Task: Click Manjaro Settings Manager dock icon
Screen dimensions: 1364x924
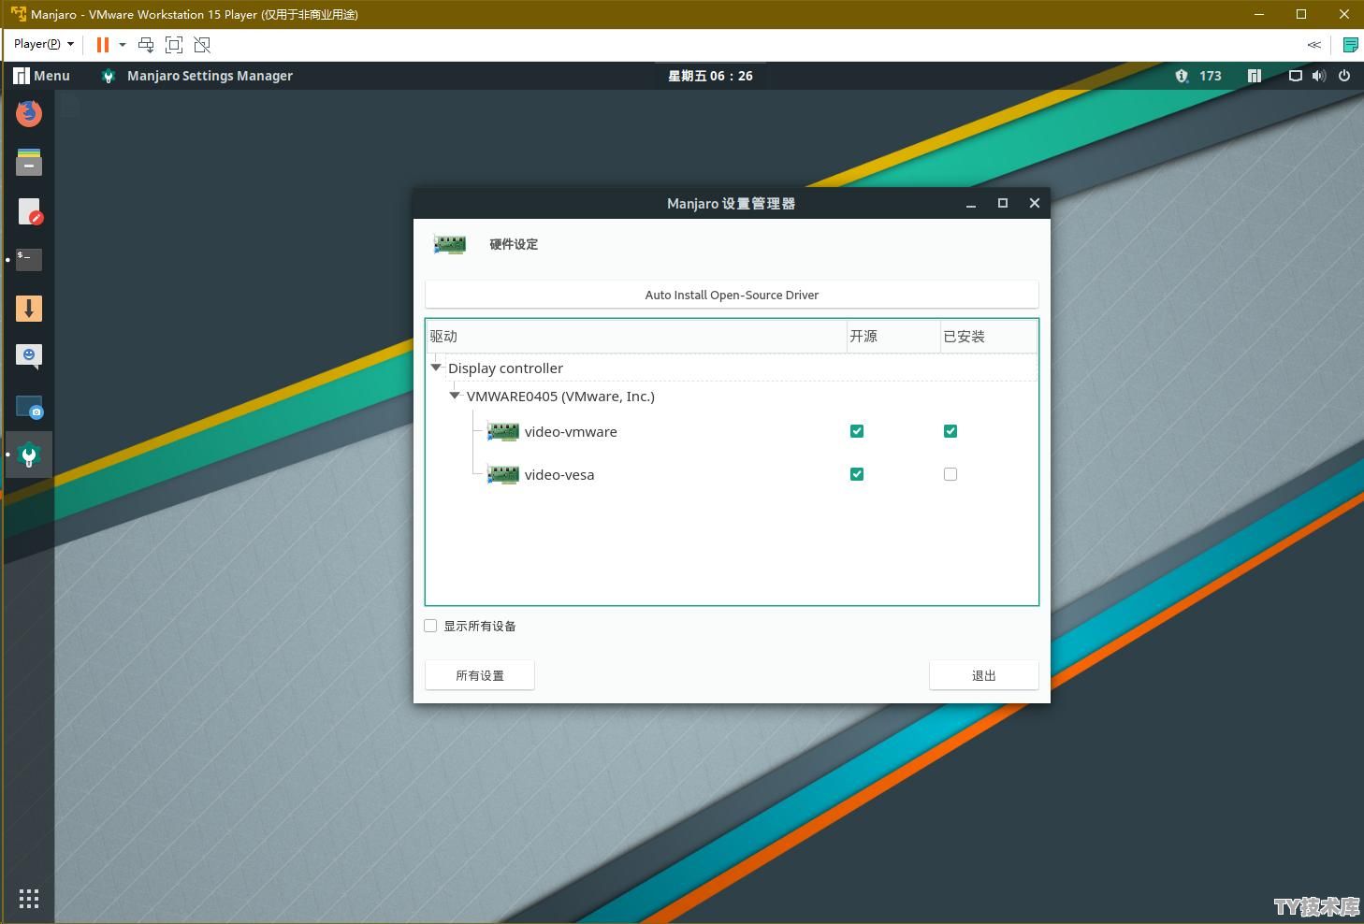Action: (29, 455)
